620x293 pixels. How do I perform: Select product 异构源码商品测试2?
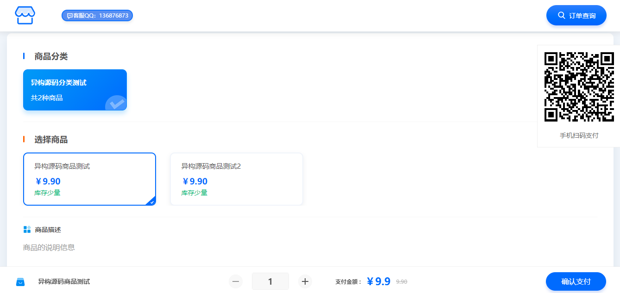coord(236,179)
